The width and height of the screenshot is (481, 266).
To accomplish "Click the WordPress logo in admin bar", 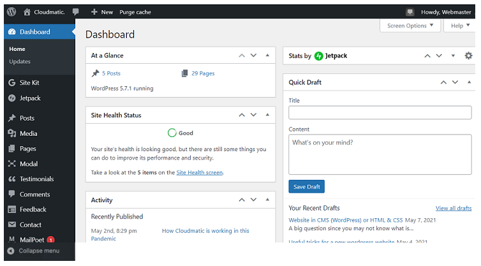I will point(11,12).
